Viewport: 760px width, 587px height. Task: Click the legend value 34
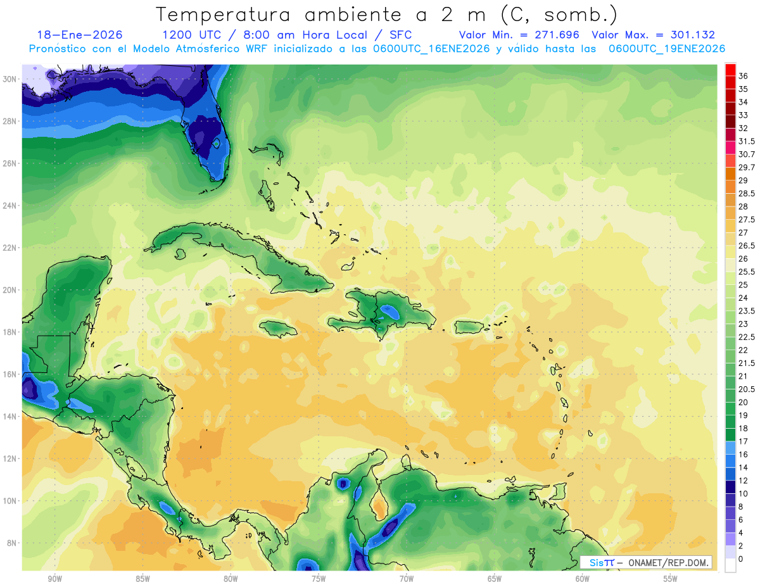(744, 102)
